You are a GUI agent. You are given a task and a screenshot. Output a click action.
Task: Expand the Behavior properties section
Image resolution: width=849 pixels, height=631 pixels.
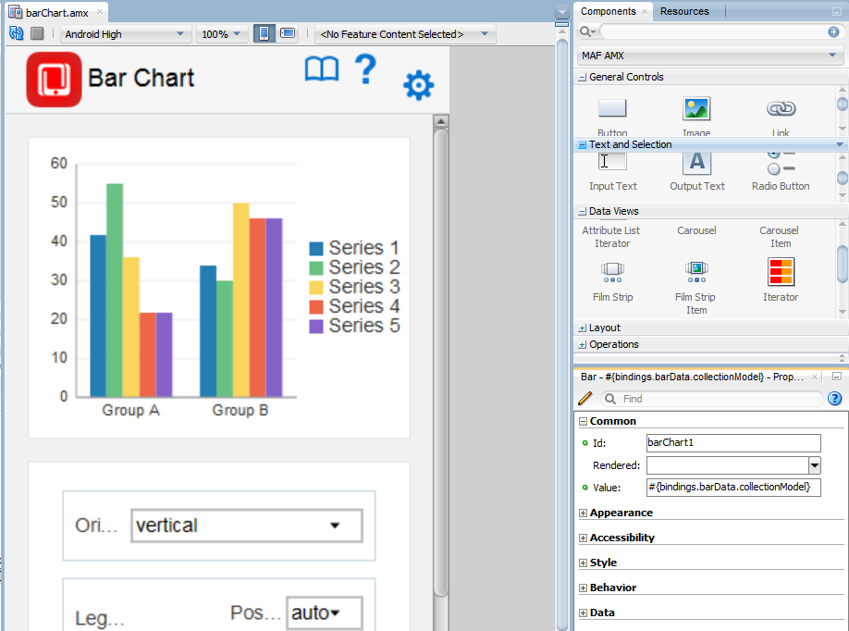584,588
